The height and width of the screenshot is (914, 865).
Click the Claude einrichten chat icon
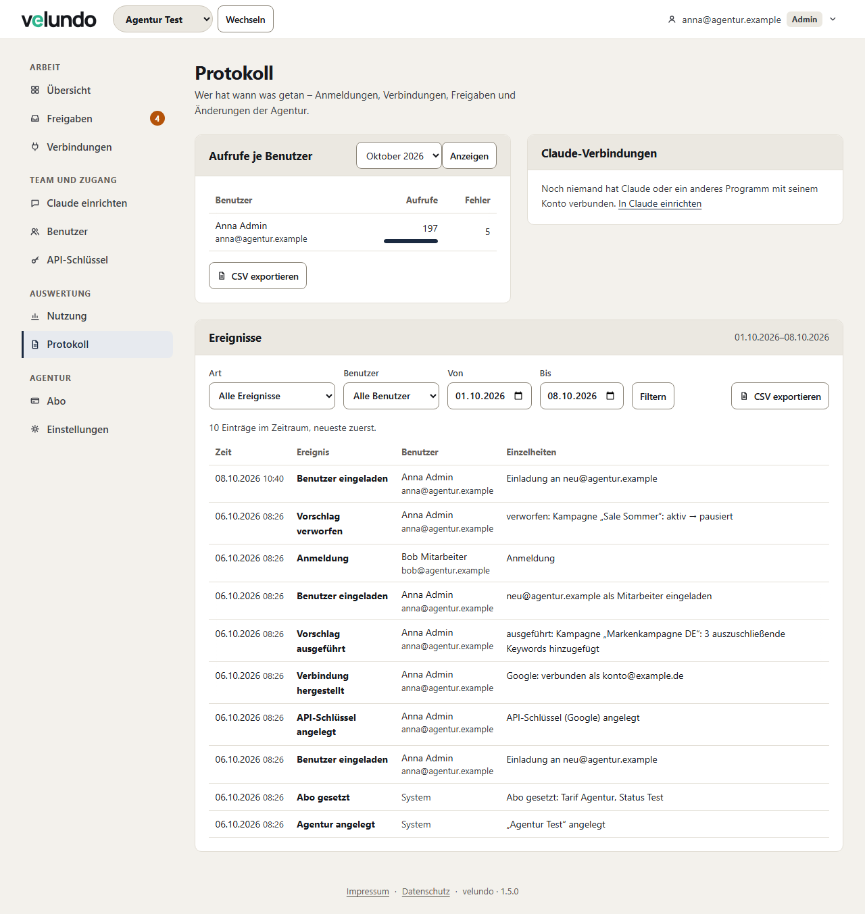coord(35,203)
